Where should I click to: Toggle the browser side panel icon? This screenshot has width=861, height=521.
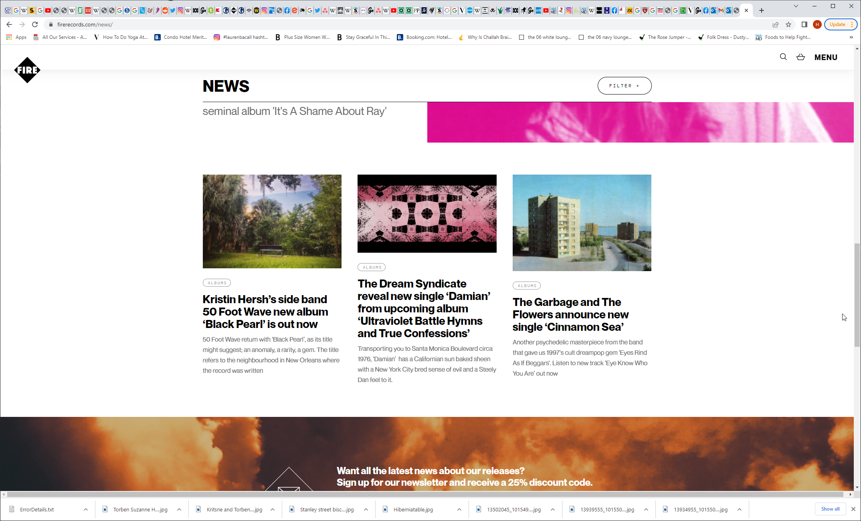tap(804, 24)
